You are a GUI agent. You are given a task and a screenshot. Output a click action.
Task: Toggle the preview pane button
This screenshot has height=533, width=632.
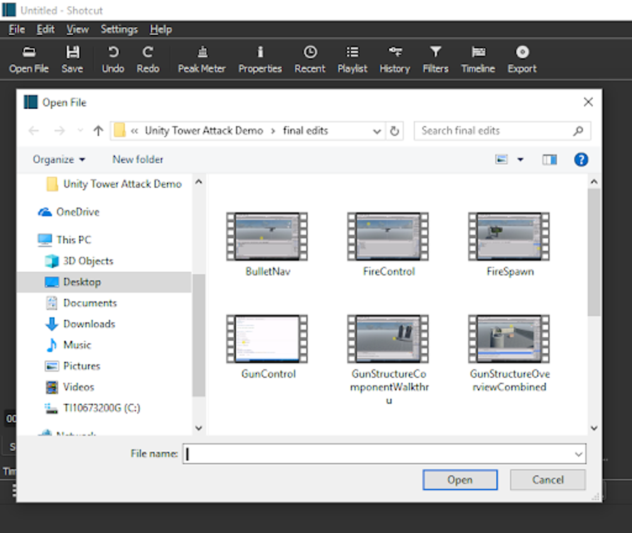pyautogui.click(x=549, y=159)
